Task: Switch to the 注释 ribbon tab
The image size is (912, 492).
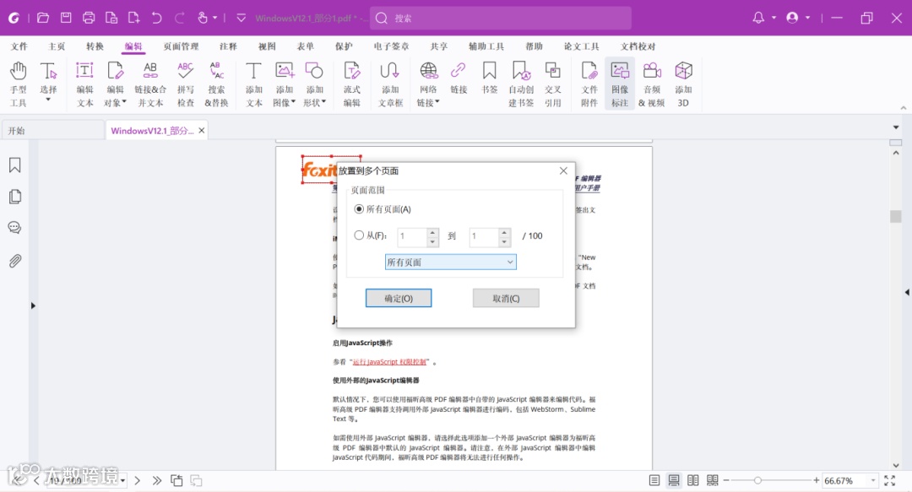Action: pyautogui.click(x=228, y=46)
